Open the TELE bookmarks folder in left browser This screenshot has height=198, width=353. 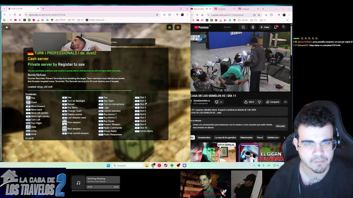(x=72, y=20)
